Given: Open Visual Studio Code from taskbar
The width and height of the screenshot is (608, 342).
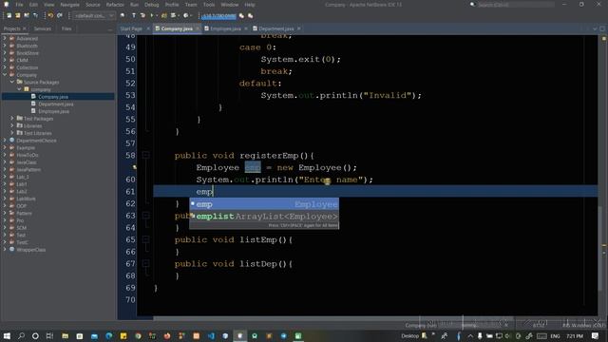Looking at the screenshot, I should (x=211, y=335).
